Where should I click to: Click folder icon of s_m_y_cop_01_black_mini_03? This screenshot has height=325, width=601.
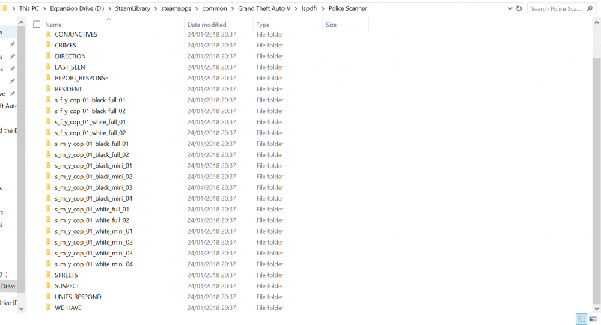pyautogui.click(x=48, y=187)
